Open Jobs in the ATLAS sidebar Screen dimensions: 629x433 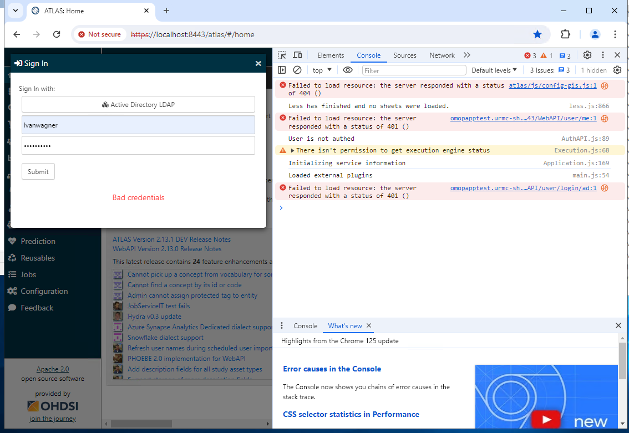click(28, 274)
